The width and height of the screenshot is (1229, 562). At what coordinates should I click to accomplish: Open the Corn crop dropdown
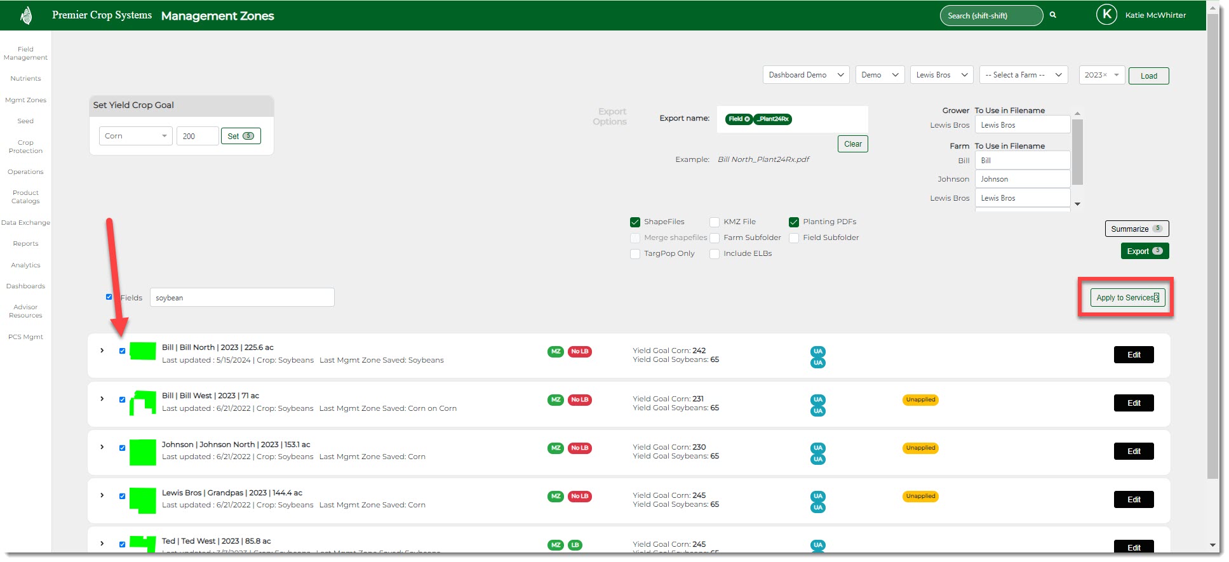(x=135, y=136)
